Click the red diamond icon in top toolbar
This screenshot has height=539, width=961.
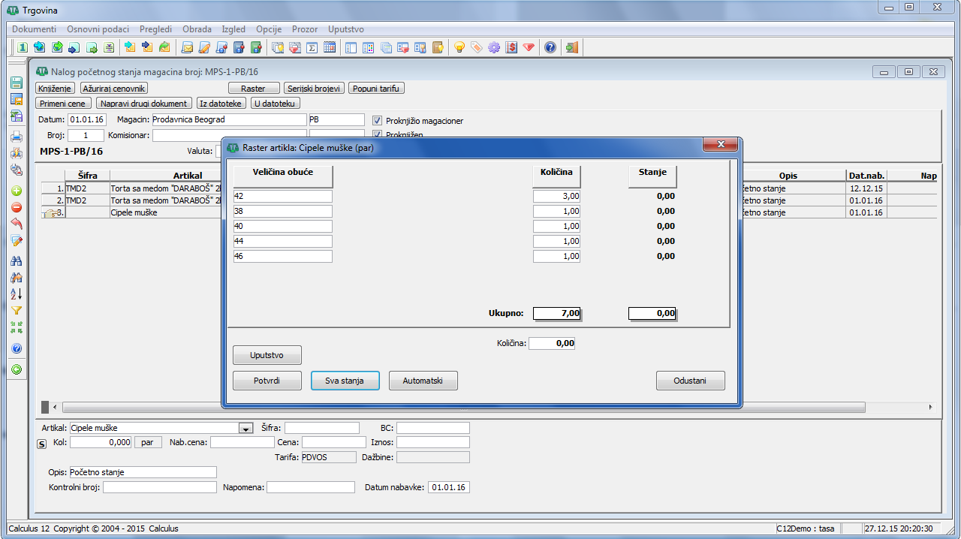(x=529, y=47)
